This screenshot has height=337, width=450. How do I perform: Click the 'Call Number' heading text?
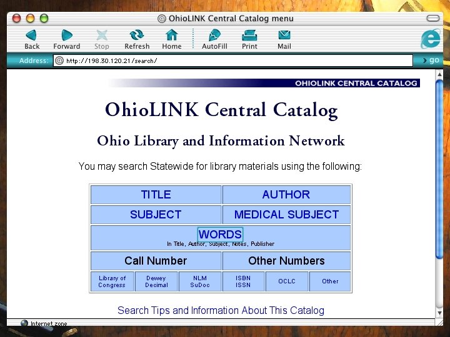click(156, 261)
